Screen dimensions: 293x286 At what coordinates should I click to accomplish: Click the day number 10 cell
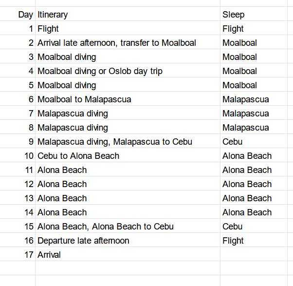pyautogui.click(x=28, y=156)
